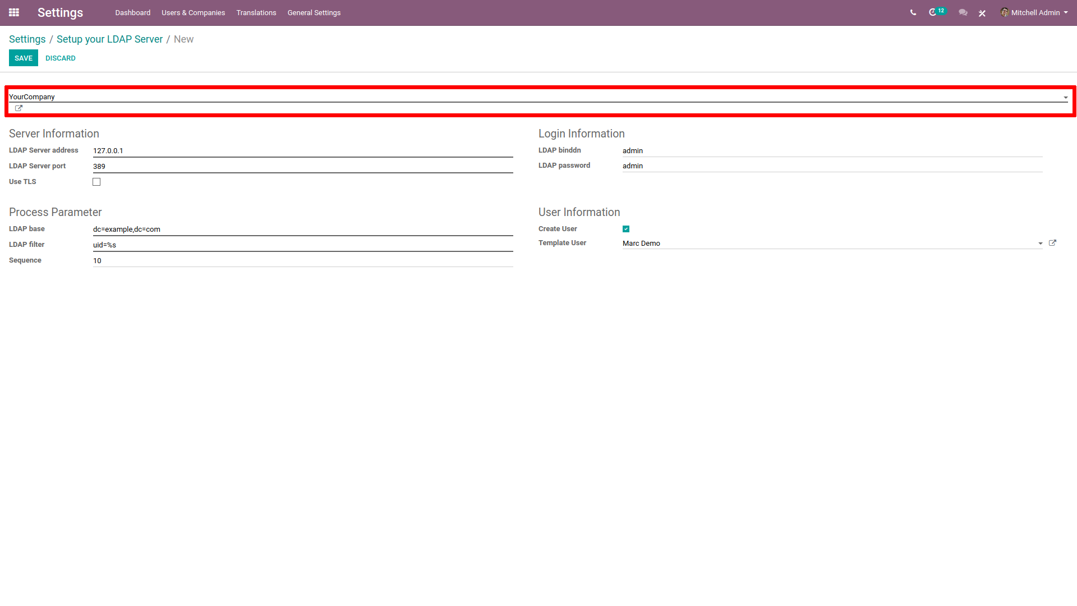Click the SAVE button
Image resolution: width=1077 pixels, height=606 pixels.
click(23, 58)
